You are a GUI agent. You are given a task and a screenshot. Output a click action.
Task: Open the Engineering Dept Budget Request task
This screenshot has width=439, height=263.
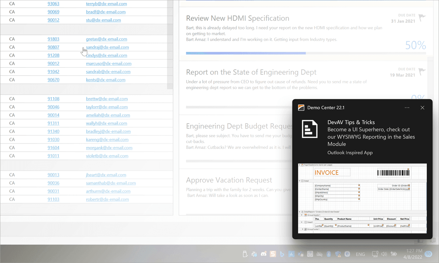(239, 126)
